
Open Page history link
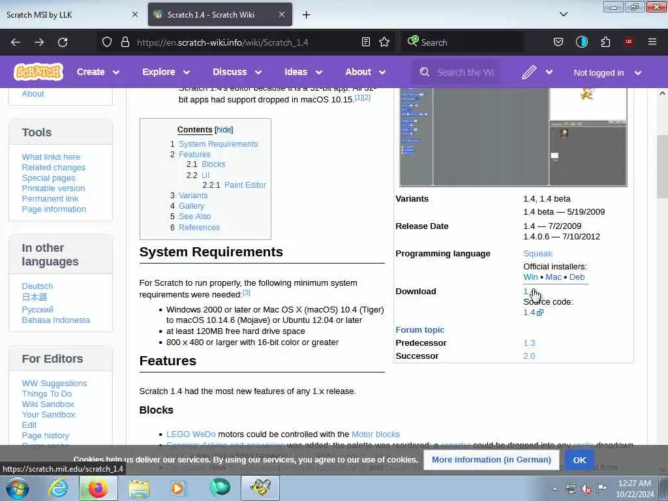coord(45,435)
